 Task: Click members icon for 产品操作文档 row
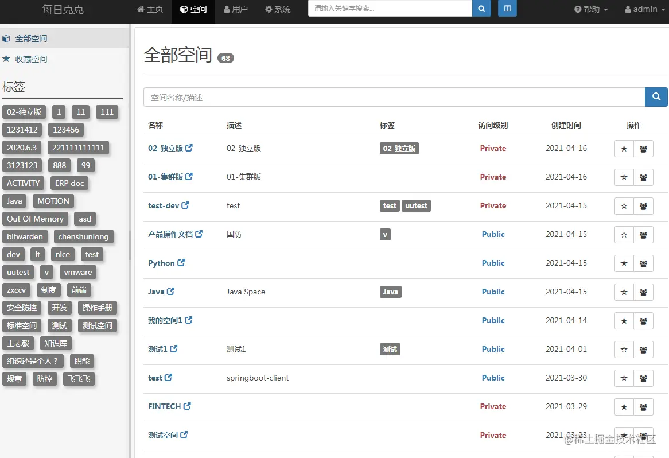click(643, 234)
